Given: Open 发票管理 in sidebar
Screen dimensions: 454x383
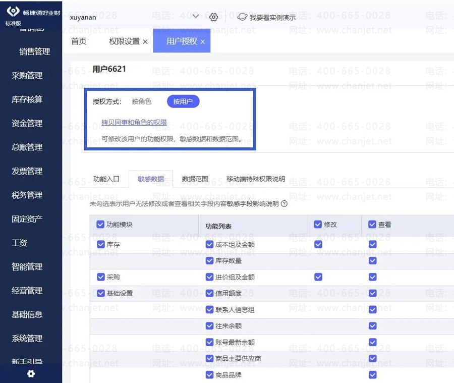Looking at the screenshot, I should (27, 171).
